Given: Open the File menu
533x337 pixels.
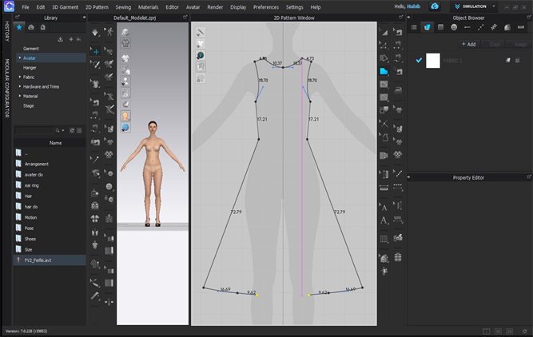Looking at the screenshot, I should 26,7.
